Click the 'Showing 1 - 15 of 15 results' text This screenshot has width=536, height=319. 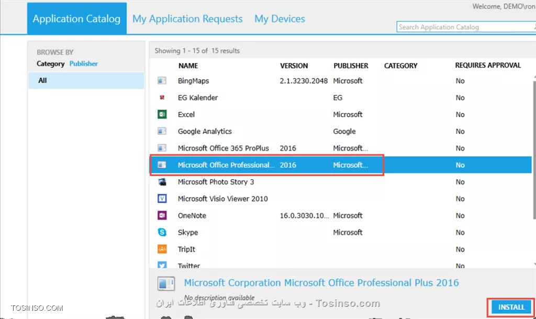click(x=197, y=51)
